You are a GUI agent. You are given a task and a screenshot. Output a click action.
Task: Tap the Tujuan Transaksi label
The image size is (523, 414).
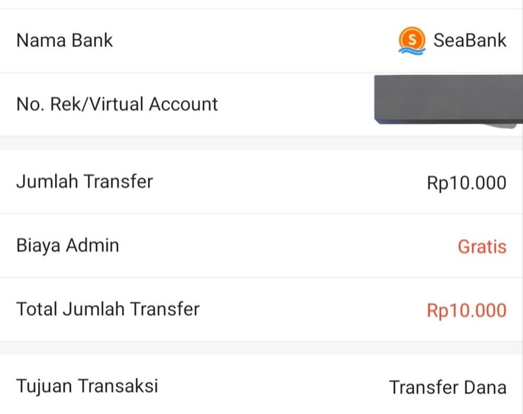[x=87, y=386]
